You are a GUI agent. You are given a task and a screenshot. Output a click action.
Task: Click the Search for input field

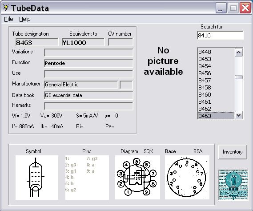(x=220, y=35)
